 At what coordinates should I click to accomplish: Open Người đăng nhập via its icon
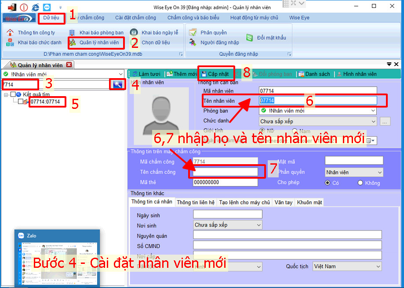click(x=193, y=42)
